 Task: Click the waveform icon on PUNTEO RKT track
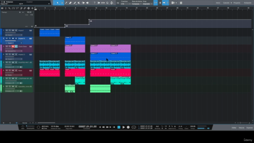coord(31,62)
